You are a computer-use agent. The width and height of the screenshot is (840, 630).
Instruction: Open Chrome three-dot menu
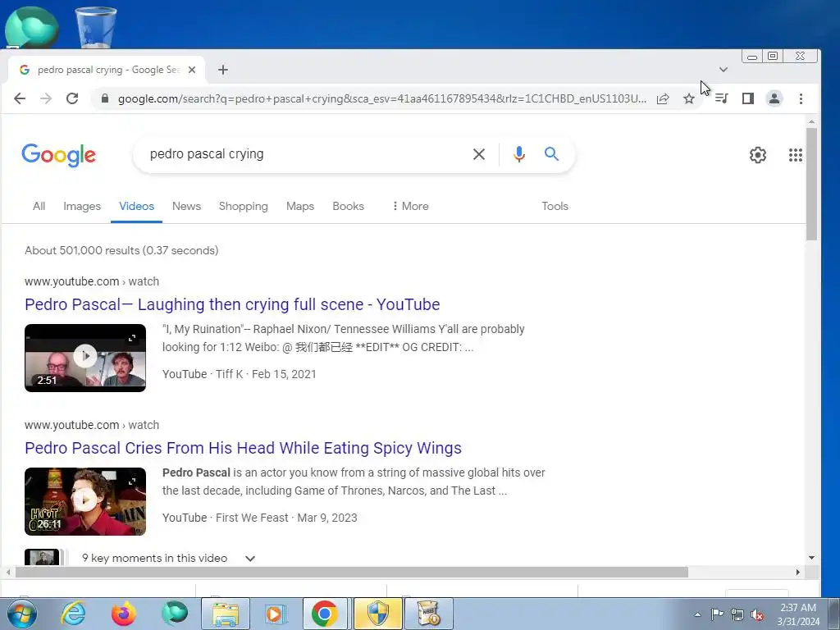coord(801,98)
